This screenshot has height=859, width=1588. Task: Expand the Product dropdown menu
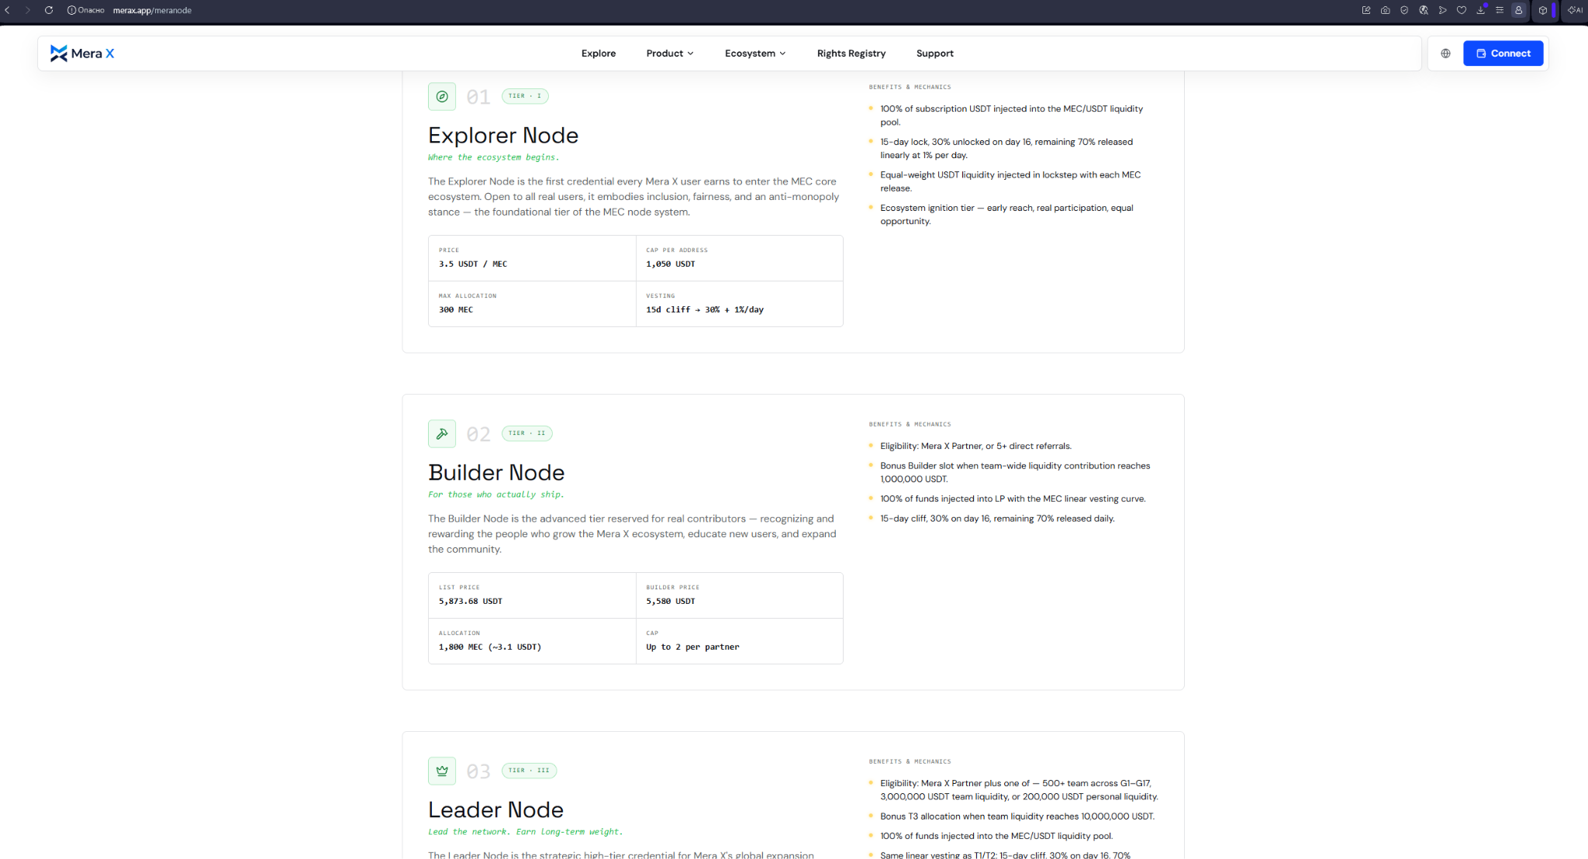coord(670,53)
